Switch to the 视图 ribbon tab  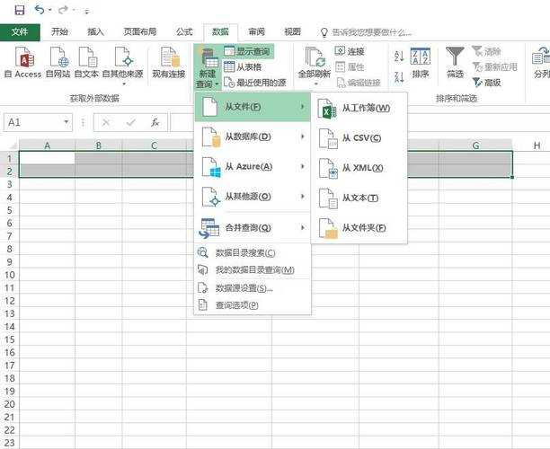[x=293, y=32]
